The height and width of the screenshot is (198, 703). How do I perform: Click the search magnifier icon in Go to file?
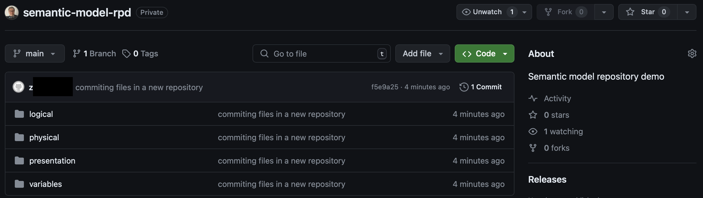[x=264, y=53]
